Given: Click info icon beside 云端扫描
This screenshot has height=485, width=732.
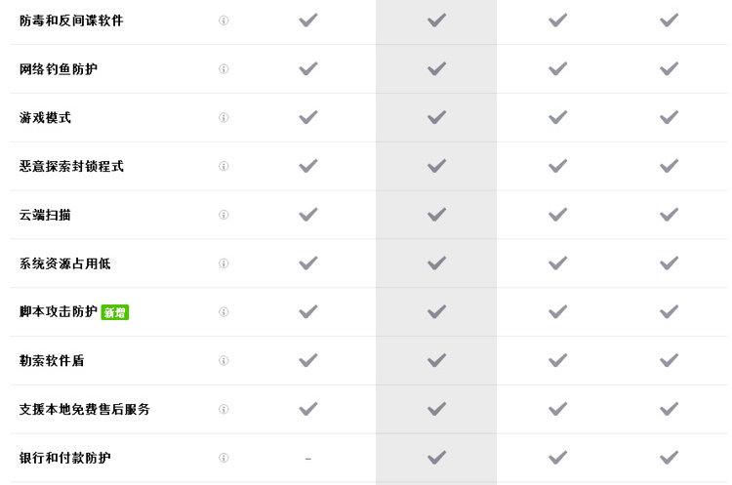Looking at the screenshot, I should [224, 215].
